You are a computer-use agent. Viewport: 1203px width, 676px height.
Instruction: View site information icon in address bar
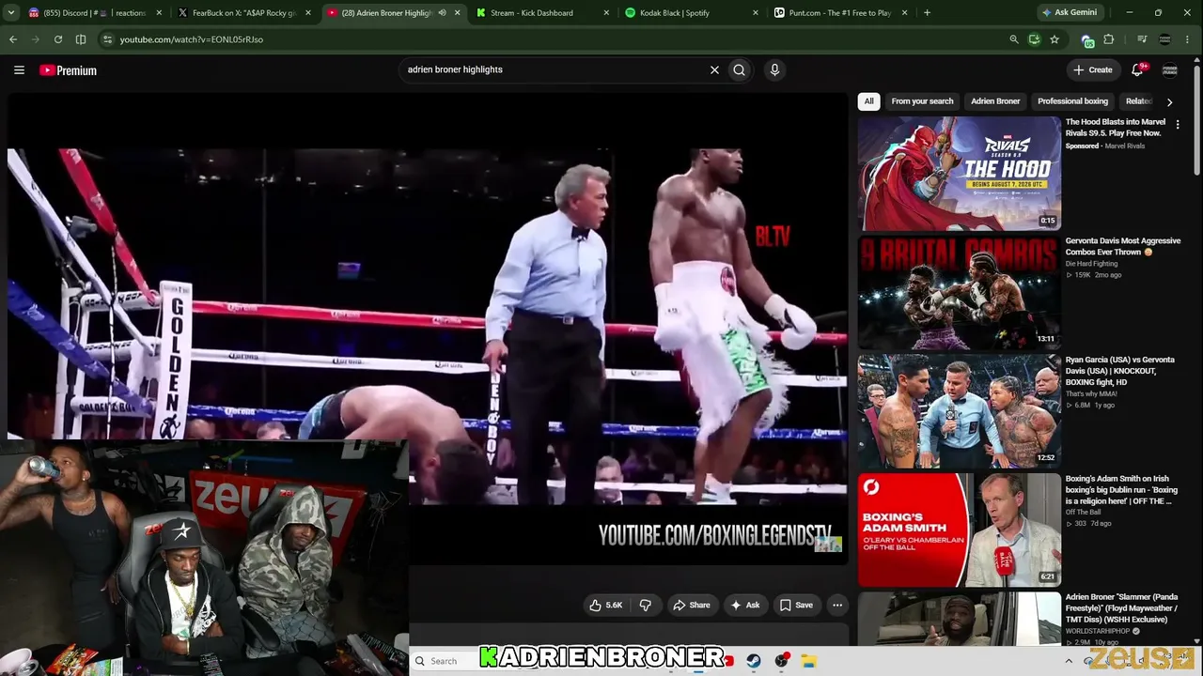[x=107, y=39]
